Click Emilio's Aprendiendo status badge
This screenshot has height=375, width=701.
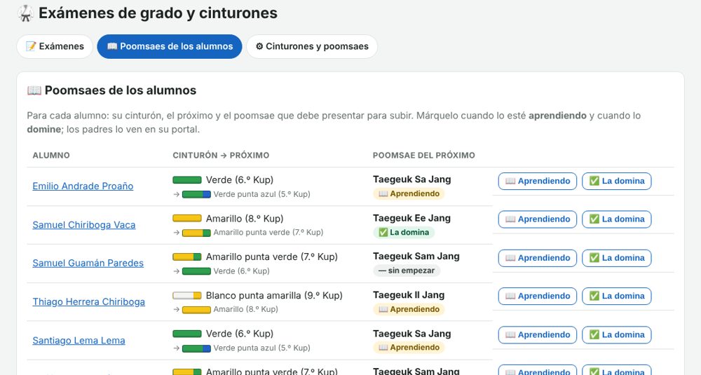point(409,194)
